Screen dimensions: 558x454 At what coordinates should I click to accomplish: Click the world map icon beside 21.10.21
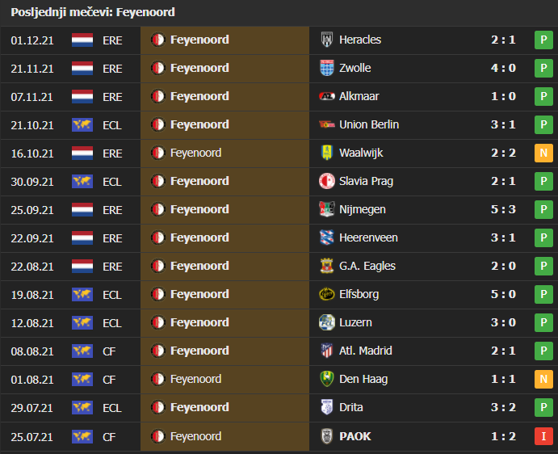pos(82,125)
